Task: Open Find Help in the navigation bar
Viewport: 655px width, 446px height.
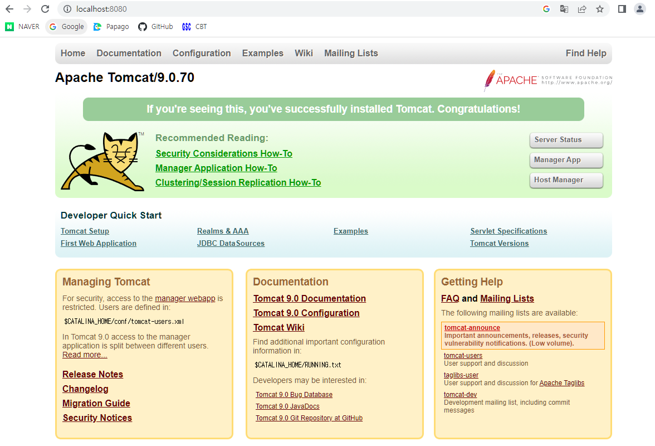Action: pyautogui.click(x=586, y=53)
